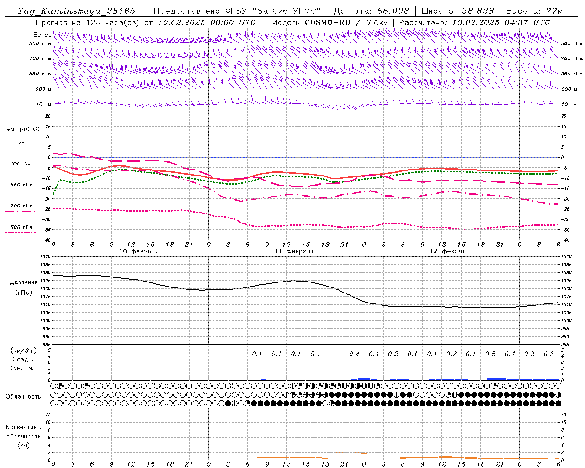Click the Td 2м dew point legend entry
This screenshot has width=585, height=468.
click(x=21, y=164)
